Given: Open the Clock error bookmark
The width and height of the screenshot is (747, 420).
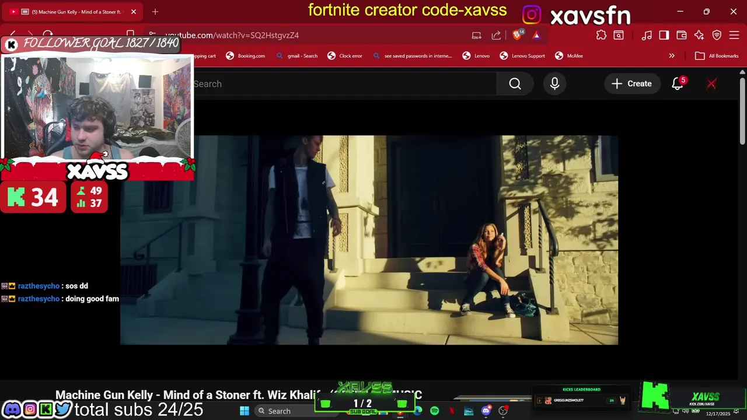Looking at the screenshot, I should tap(345, 56).
